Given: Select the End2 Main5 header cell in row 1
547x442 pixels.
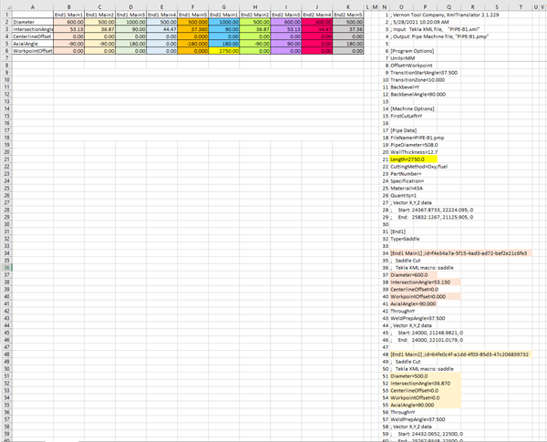Looking at the screenshot, I should [348, 15].
